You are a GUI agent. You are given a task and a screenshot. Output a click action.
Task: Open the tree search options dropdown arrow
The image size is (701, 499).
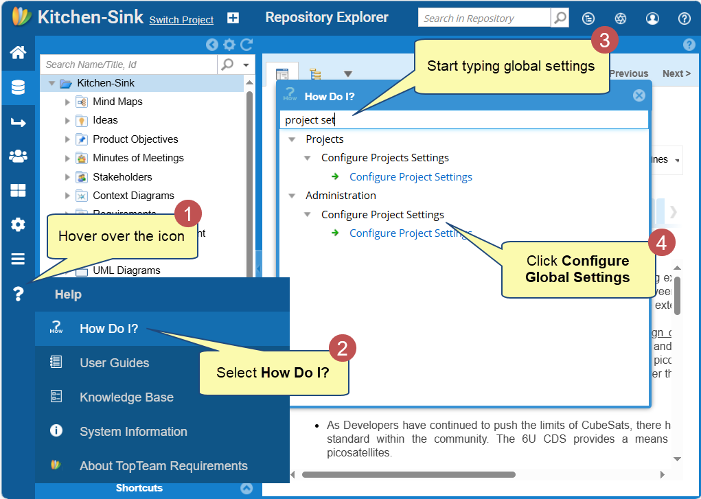coord(246,65)
